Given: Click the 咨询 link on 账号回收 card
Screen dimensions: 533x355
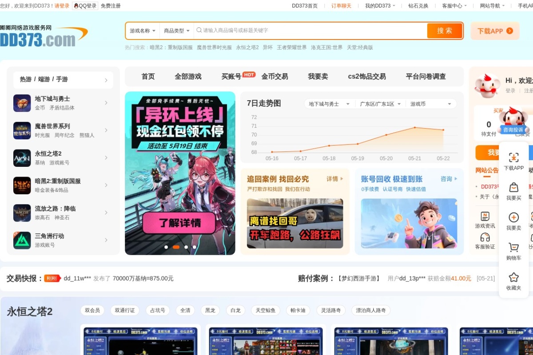Looking at the screenshot, I should 449,179.
